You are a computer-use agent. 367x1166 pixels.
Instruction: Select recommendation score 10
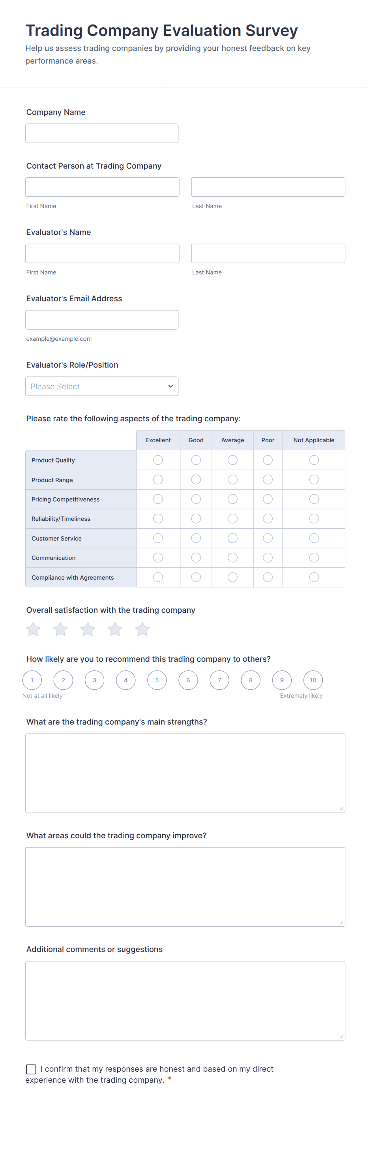click(313, 680)
